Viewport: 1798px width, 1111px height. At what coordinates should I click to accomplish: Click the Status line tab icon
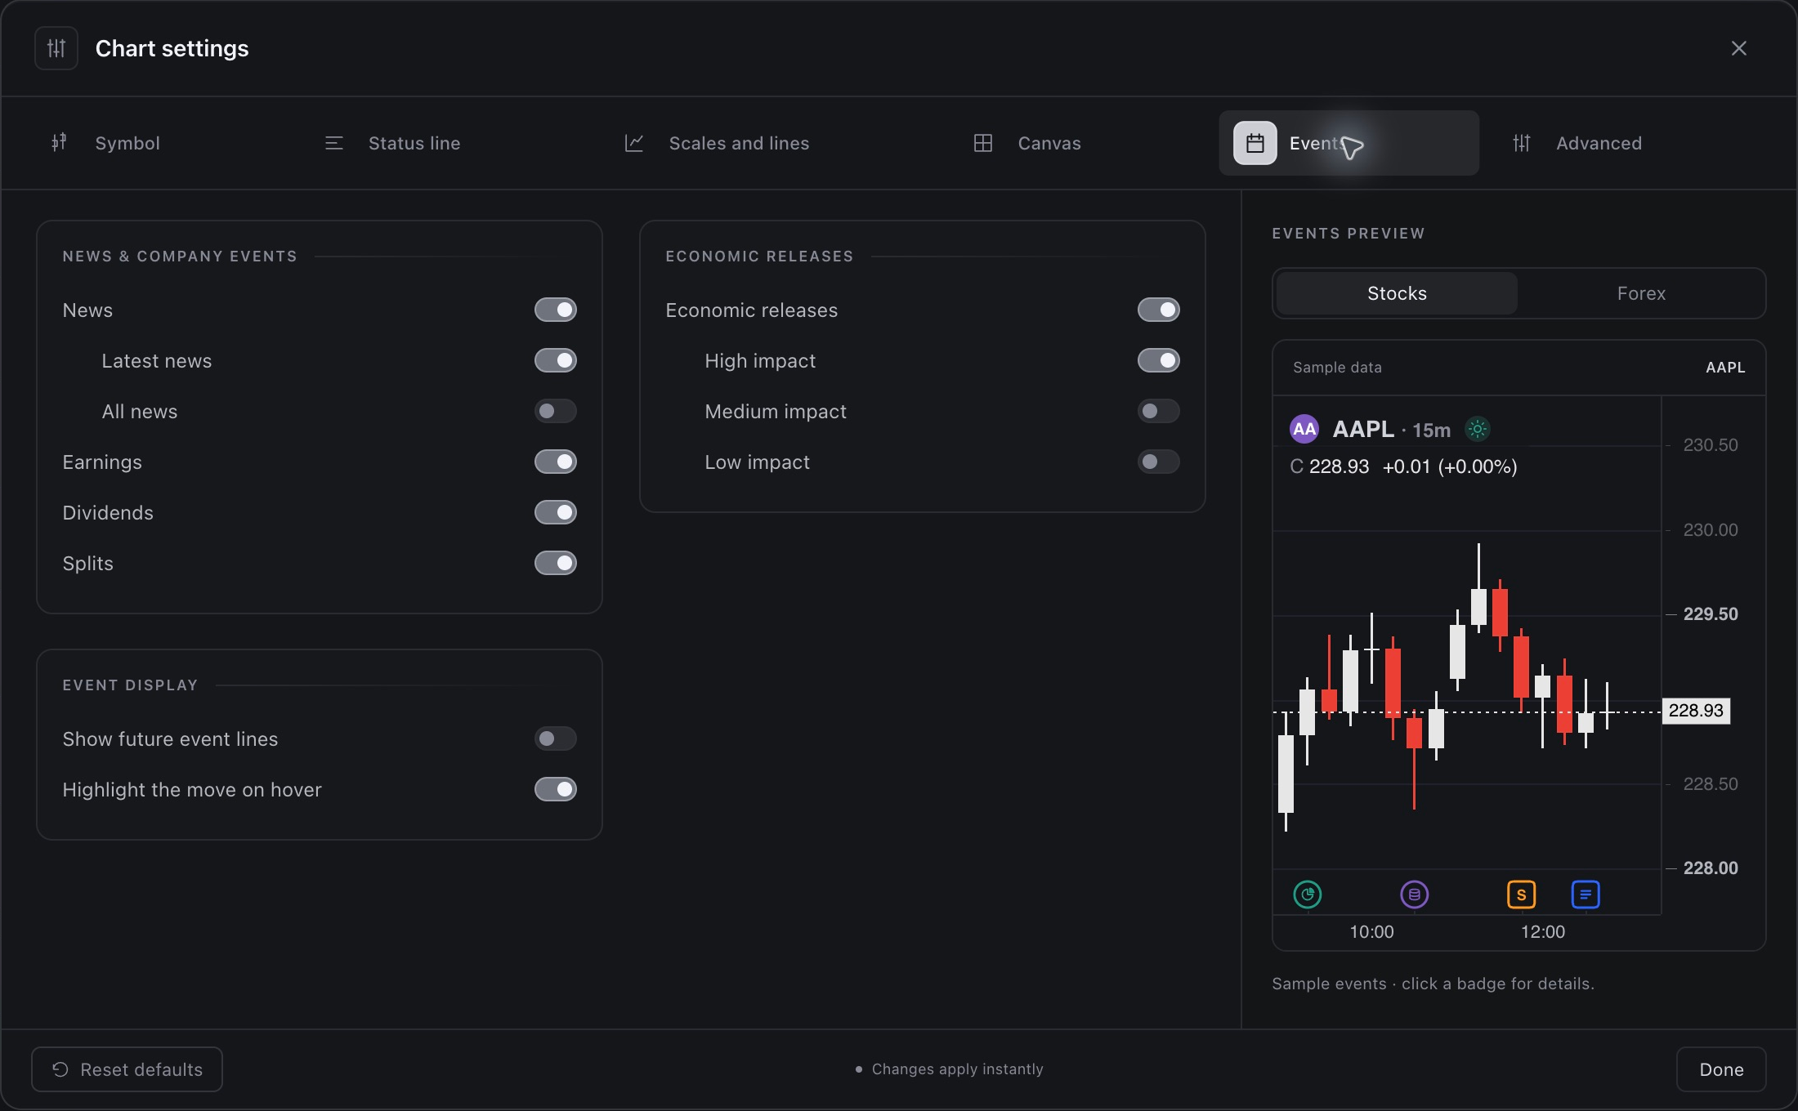point(333,143)
